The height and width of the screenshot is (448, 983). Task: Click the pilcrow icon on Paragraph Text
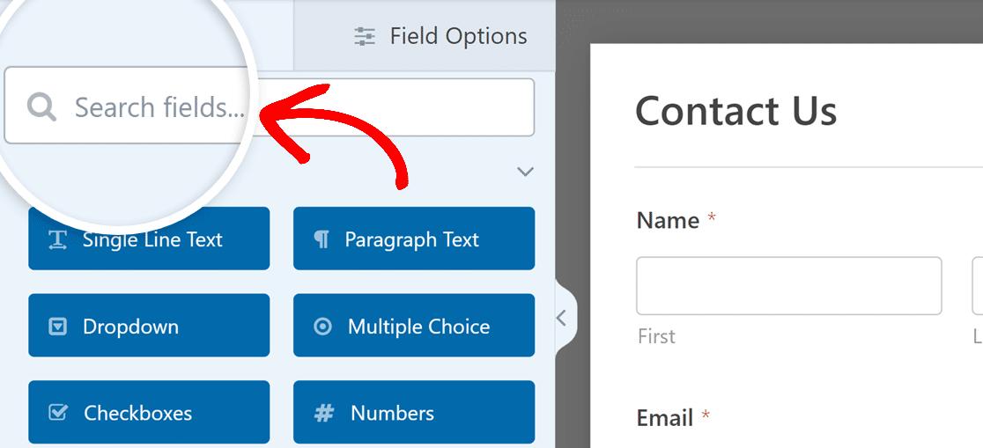(322, 239)
